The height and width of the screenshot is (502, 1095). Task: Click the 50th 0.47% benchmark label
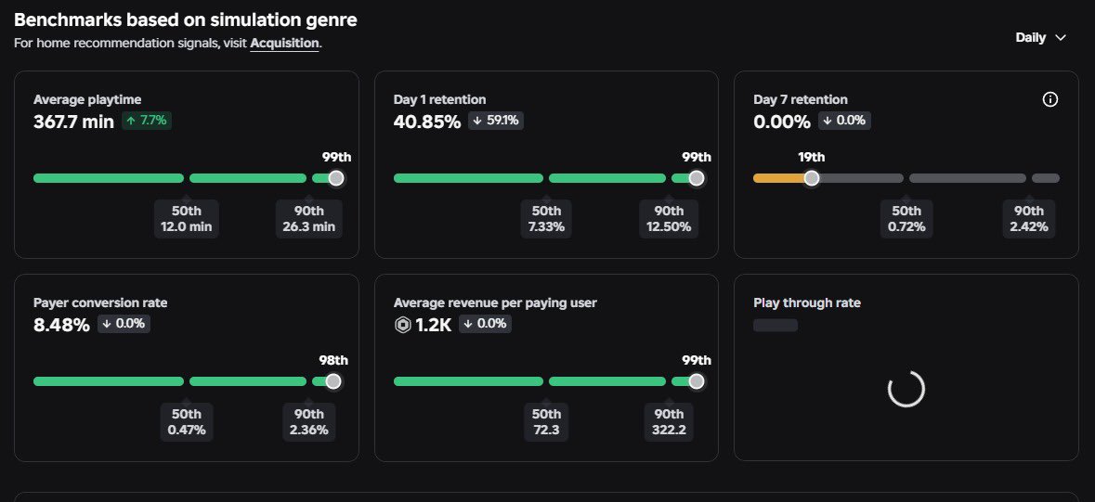point(187,422)
